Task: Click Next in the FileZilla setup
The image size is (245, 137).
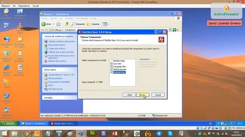Action: pyautogui.click(x=142, y=95)
